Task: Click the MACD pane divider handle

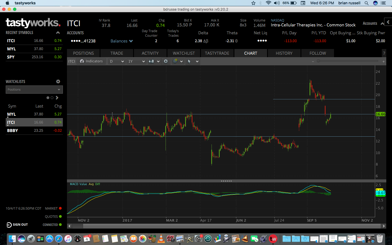Action: [226, 181]
